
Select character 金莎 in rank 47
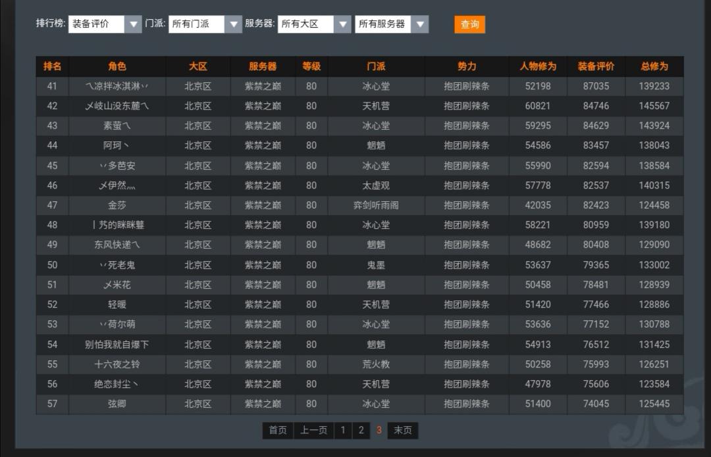click(117, 205)
